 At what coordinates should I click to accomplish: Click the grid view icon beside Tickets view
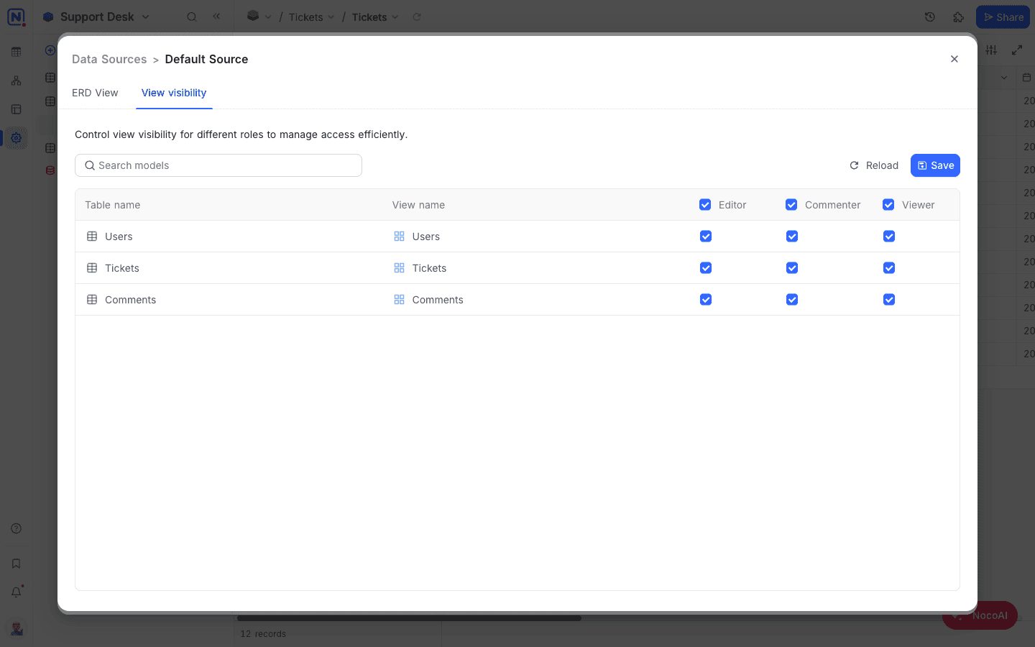(400, 268)
